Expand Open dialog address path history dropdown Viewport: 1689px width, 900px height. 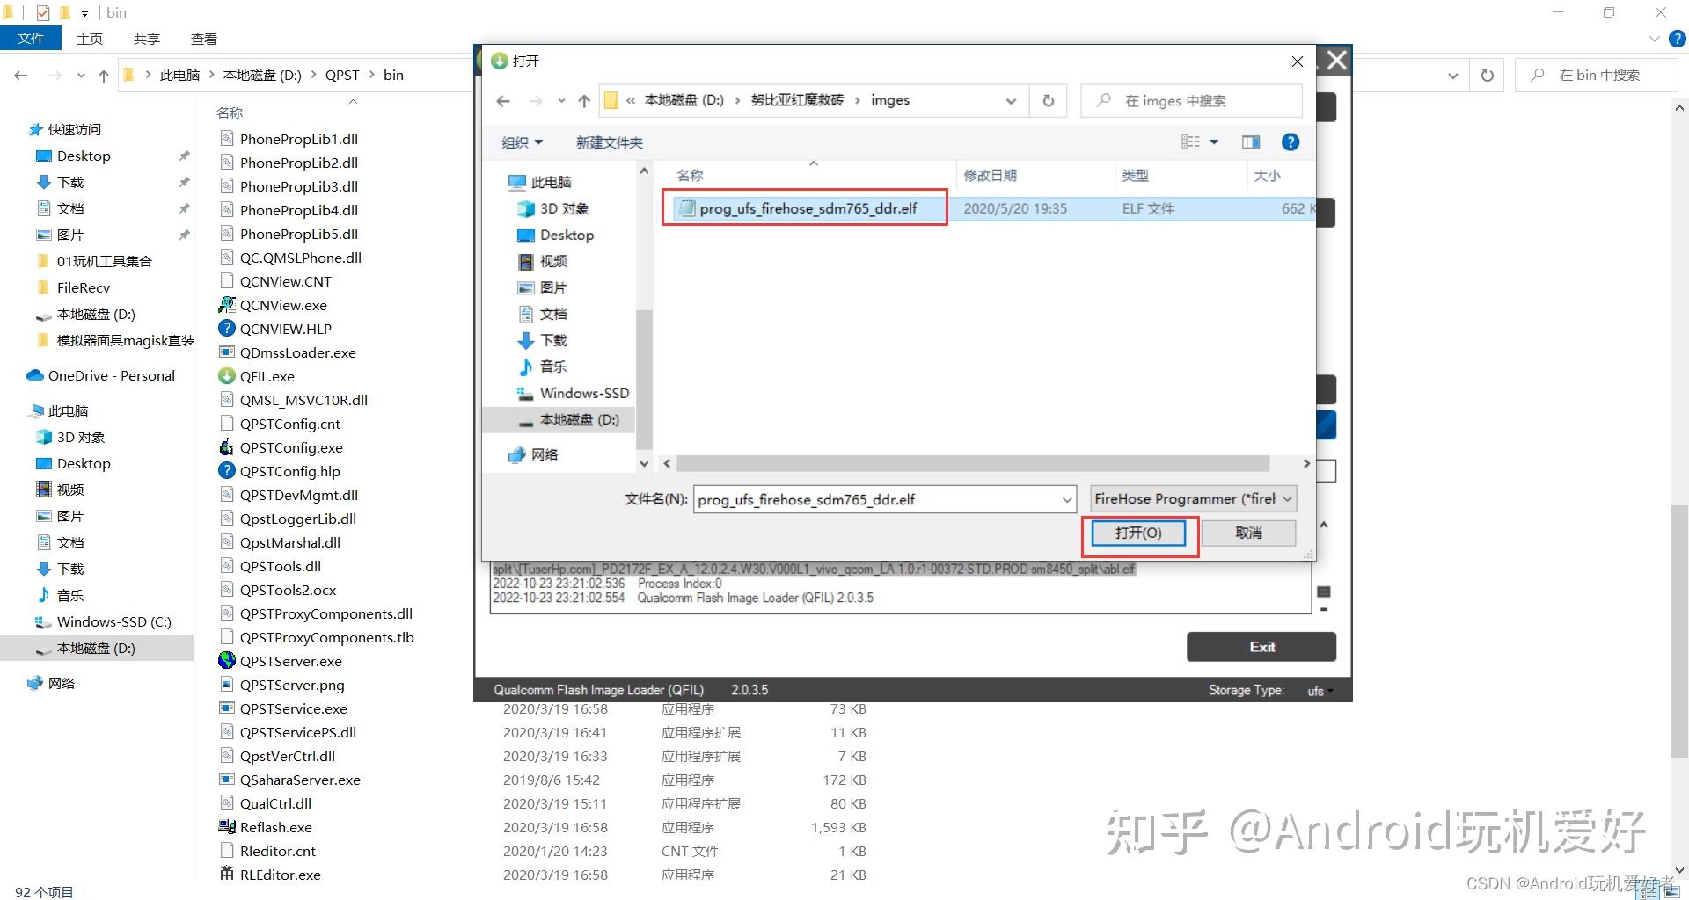[x=1011, y=101]
